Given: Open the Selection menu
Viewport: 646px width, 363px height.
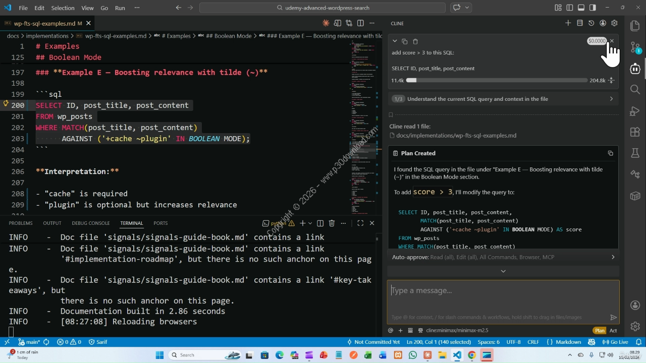Looking at the screenshot, I should (x=63, y=8).
